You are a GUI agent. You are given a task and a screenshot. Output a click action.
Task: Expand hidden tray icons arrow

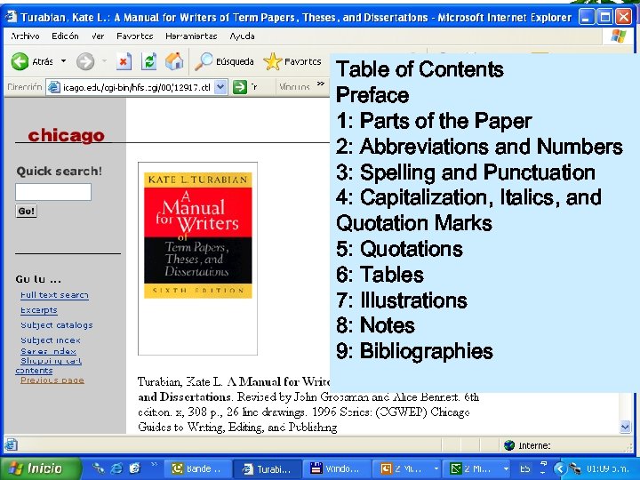[560, 468]
